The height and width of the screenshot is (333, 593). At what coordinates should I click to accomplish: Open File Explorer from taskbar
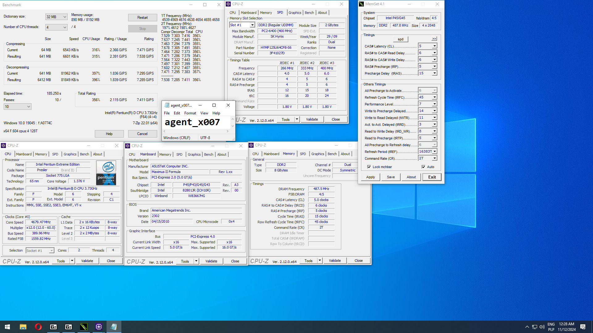23,327
